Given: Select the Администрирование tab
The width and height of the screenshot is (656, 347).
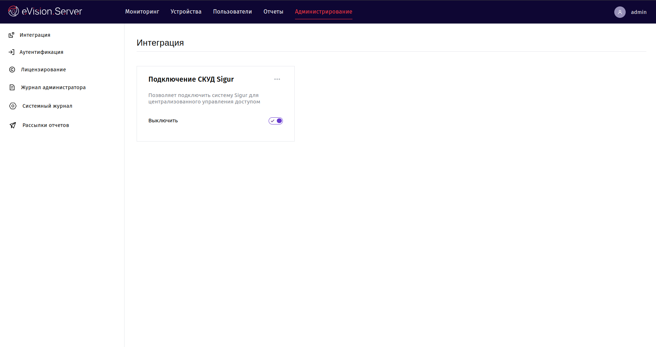Looking at the screenshot, I should point(324,12).
